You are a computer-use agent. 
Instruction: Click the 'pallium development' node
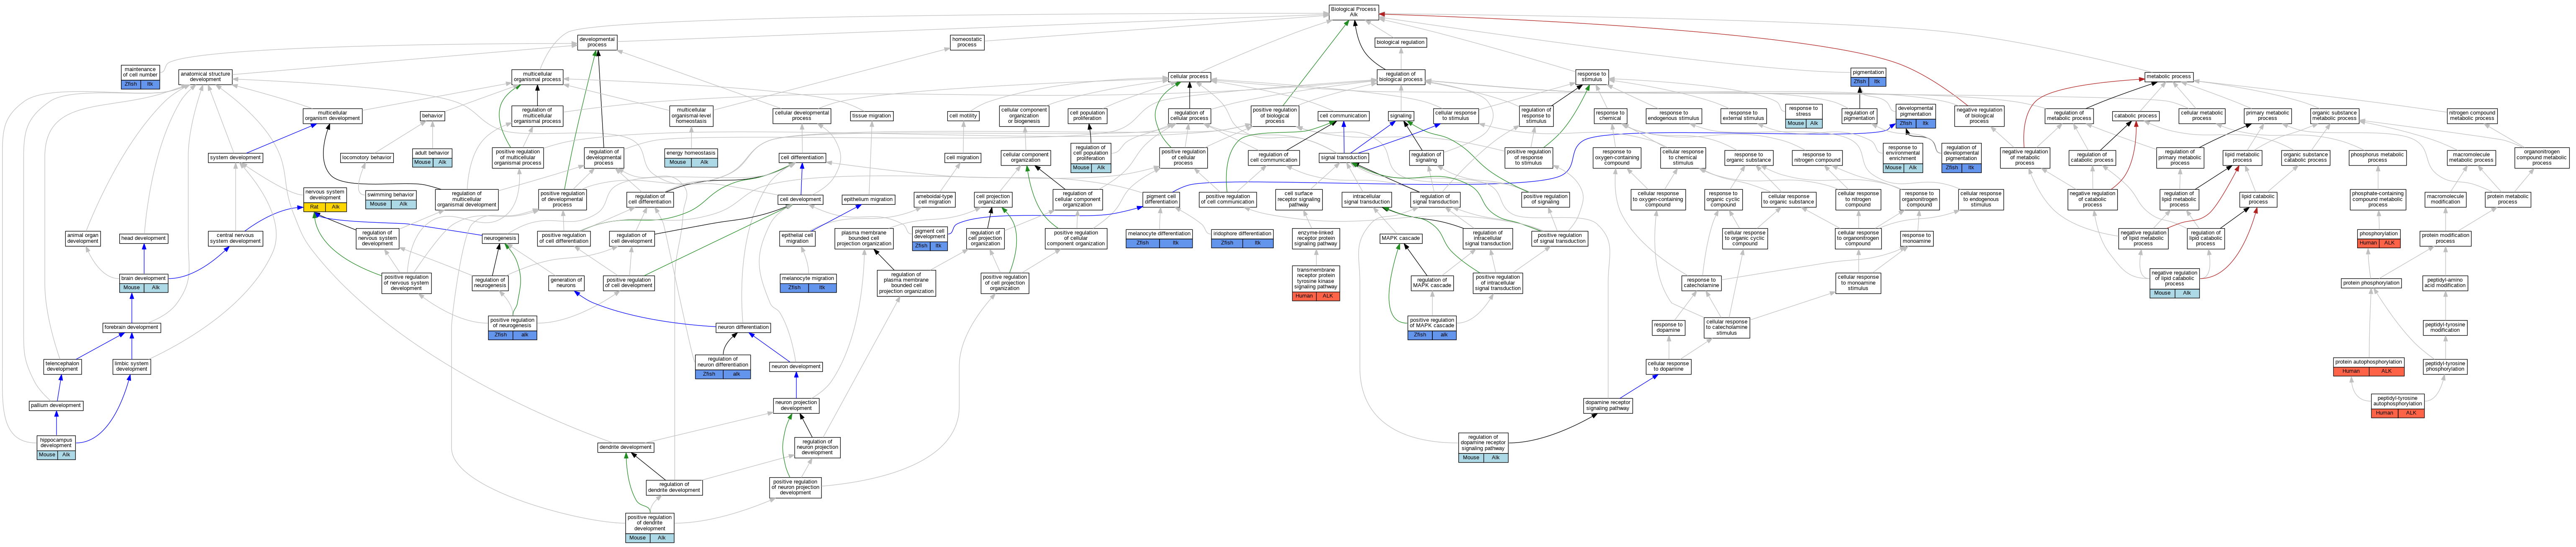click(56, 405)
